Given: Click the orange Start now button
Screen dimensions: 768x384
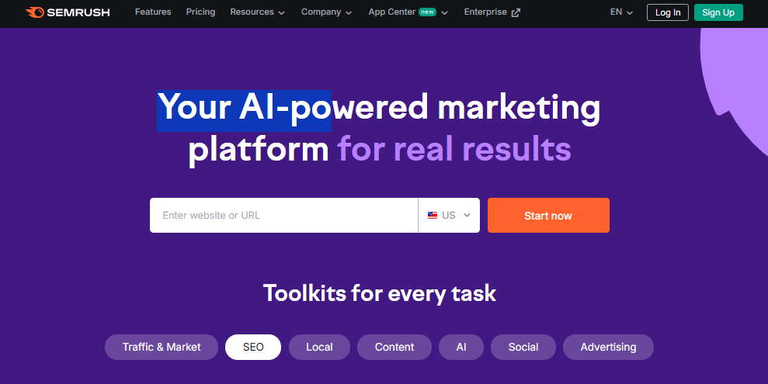Looking at the screenshot, I should [x=548, y=215].
